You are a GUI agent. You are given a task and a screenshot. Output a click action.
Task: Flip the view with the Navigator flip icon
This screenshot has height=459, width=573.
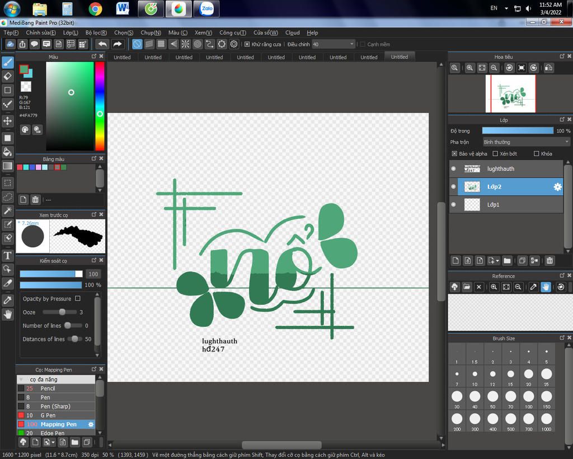[548, 68]
